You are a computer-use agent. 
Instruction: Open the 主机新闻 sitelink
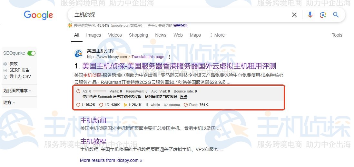click(x=93, y=120)
